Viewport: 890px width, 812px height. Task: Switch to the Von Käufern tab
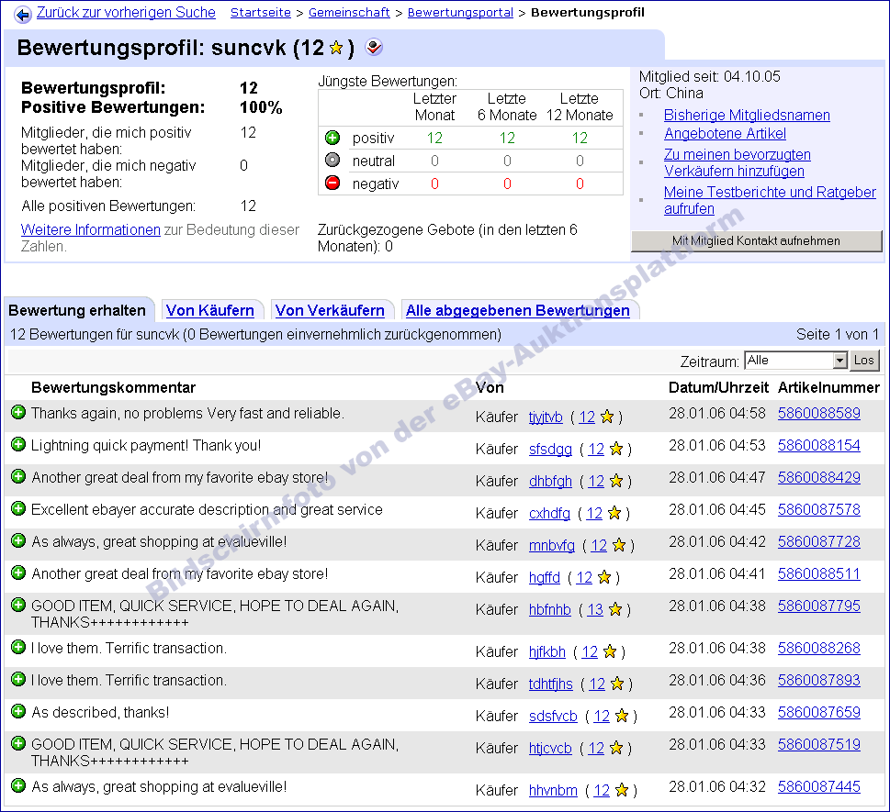coord(210,310)
